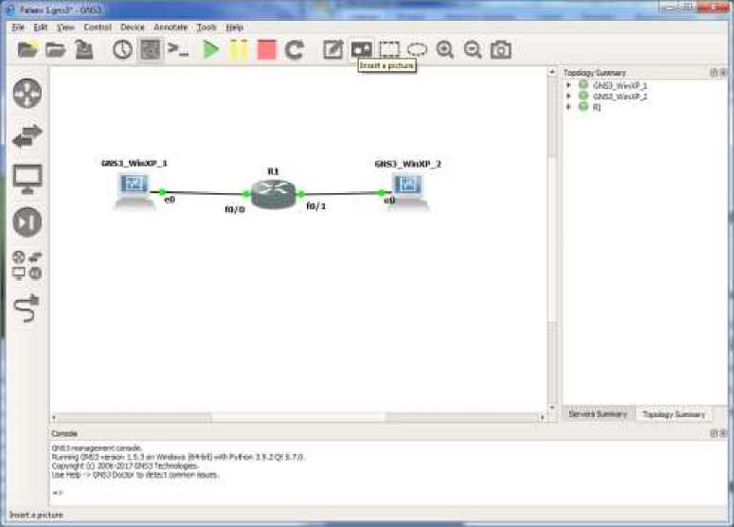Open the View menu
The image size is (734, 527).
(65, 27)
